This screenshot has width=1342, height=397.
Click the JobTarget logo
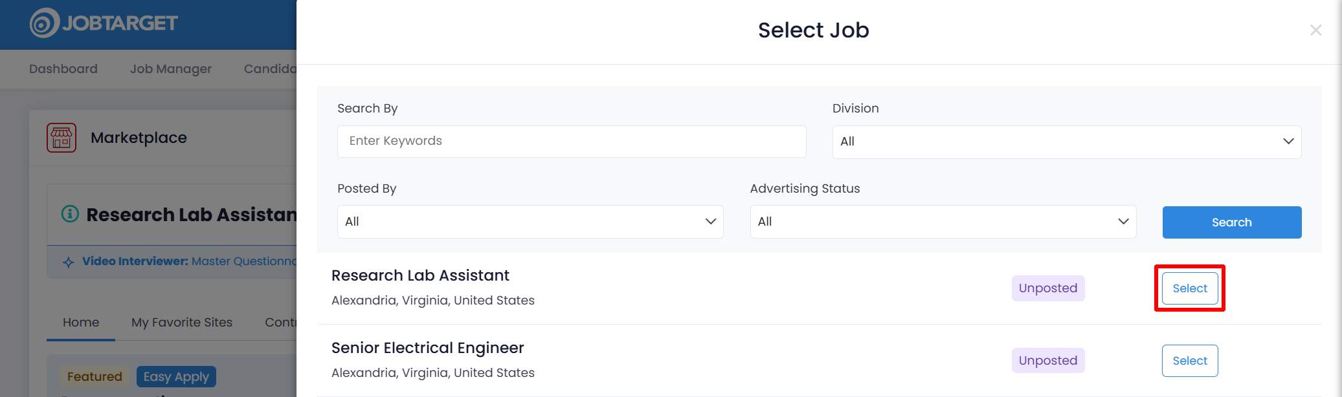pyautogui.click(x=104, y=23)
